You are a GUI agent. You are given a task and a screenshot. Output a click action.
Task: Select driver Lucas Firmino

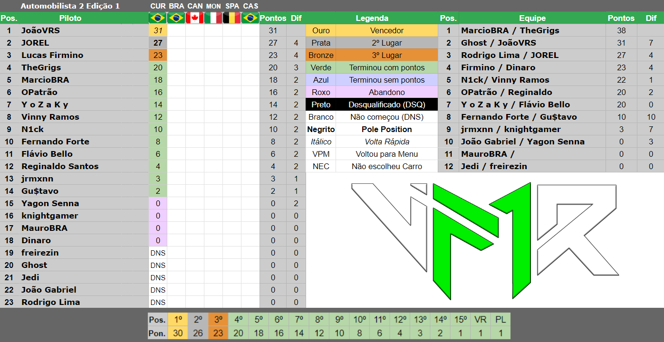pyautogui.click(x=52, y=55)
